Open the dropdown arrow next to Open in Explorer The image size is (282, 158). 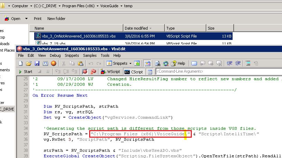(x=26, y=19)
